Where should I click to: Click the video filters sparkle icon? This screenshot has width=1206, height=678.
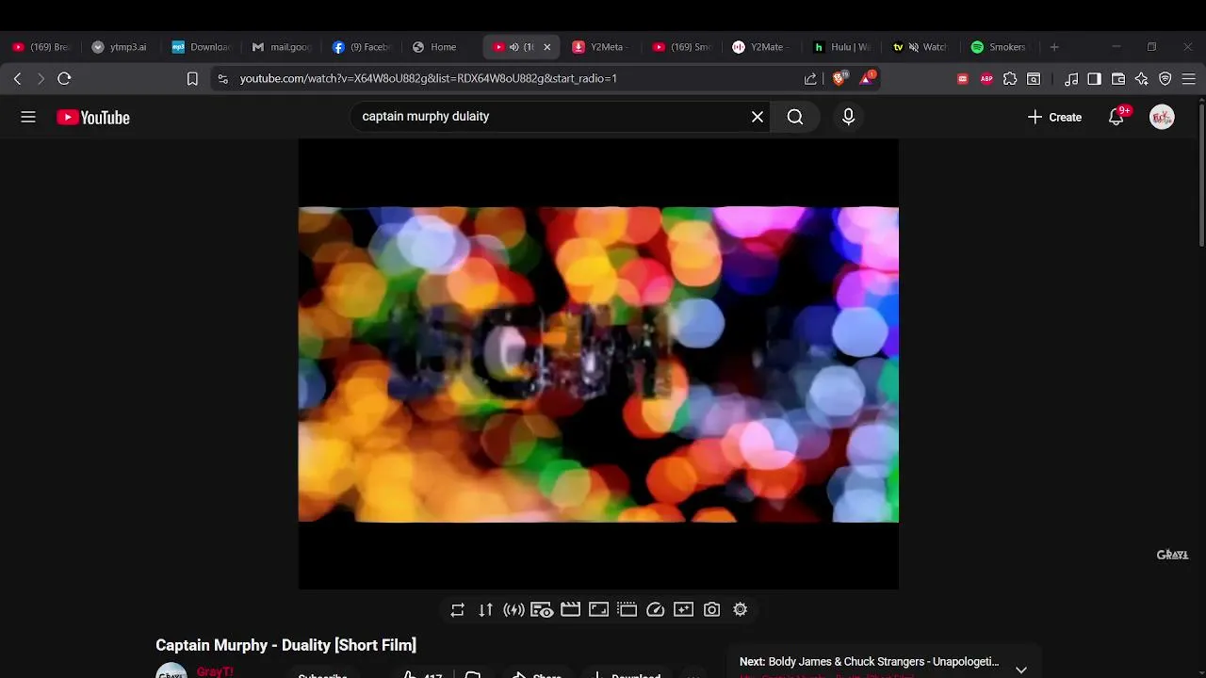(684, 610)
